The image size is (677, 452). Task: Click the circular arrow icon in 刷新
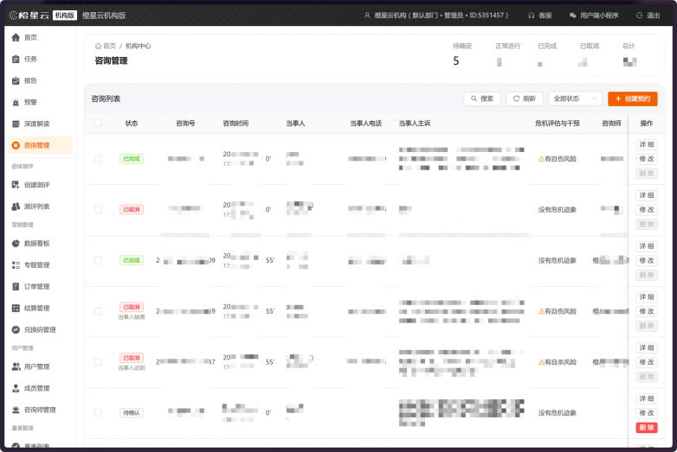516,99
